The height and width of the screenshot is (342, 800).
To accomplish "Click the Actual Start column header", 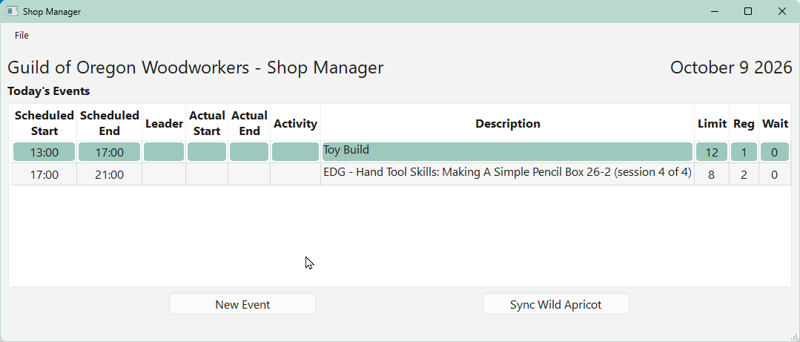I will 207,123.
